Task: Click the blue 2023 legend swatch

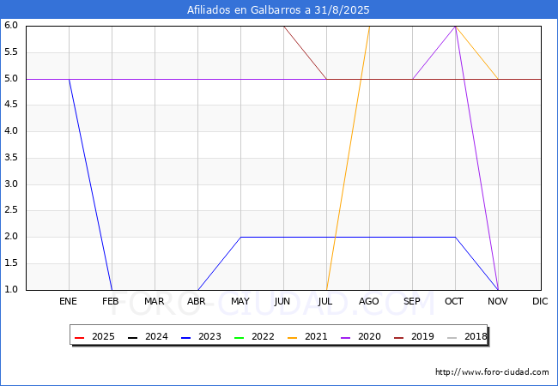Action: [x=185, y=337]
